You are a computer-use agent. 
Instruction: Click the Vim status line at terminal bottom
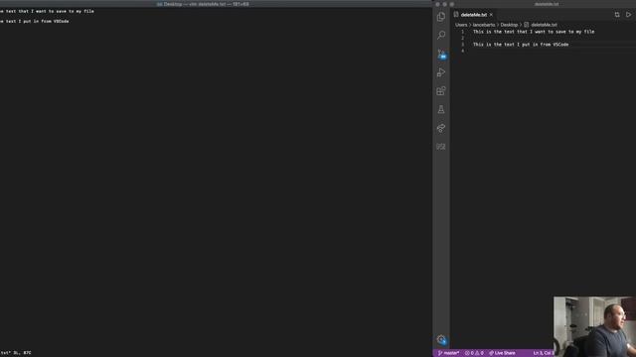pyautogui.click(x=16, y=353)
